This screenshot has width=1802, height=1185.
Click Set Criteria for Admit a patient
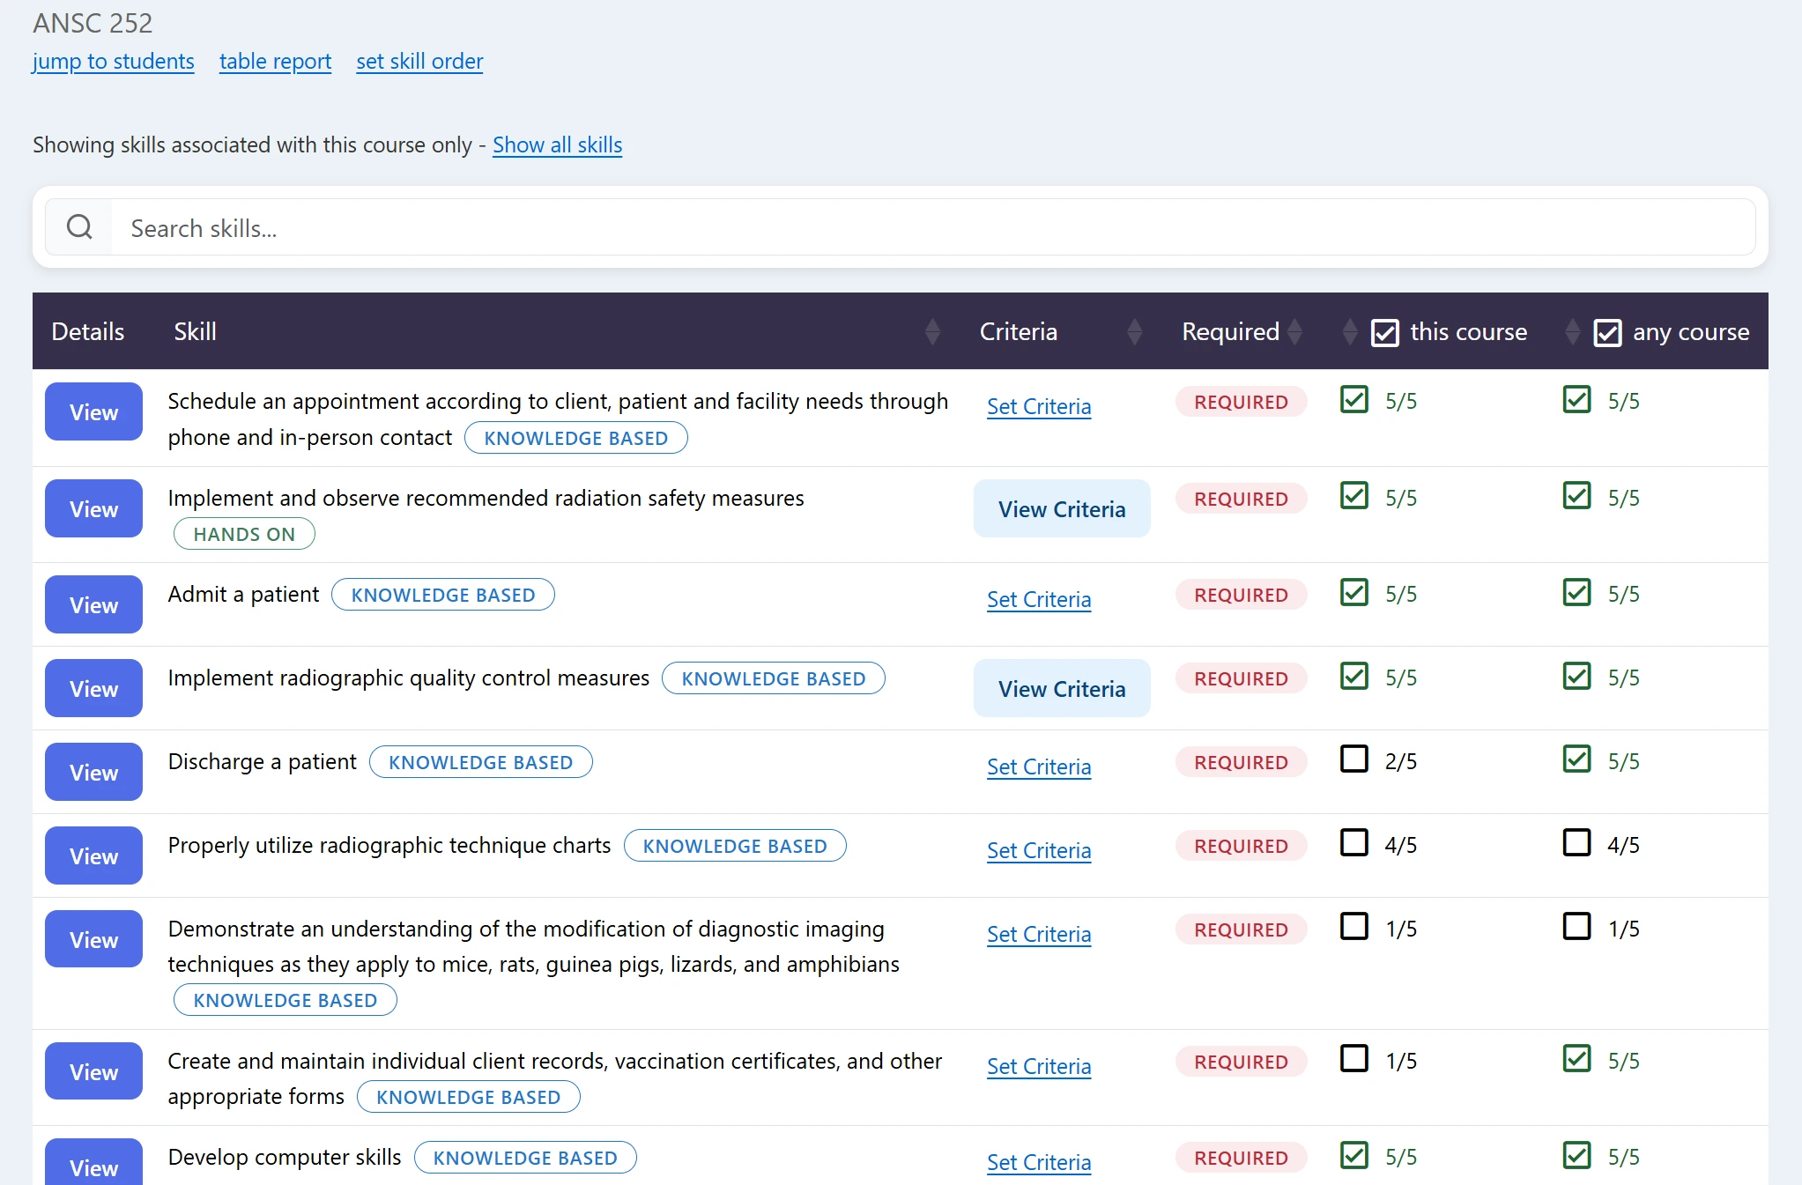tap(1039, 599)
